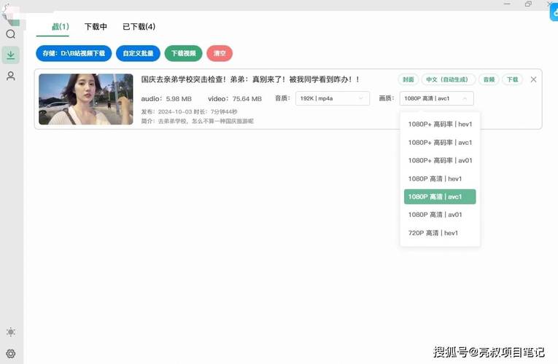Image resolution: width=558 pixels, height=364 pixels.
Task: Click the green 下载视频 button
Action: point(183,53)
